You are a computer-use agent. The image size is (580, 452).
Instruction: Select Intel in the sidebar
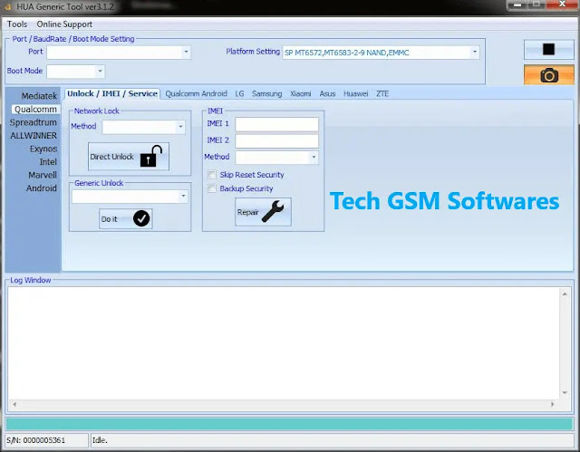tap(48, 162)
